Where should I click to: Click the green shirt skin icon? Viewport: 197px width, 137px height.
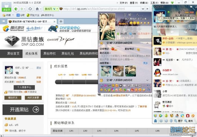[172, 3]
